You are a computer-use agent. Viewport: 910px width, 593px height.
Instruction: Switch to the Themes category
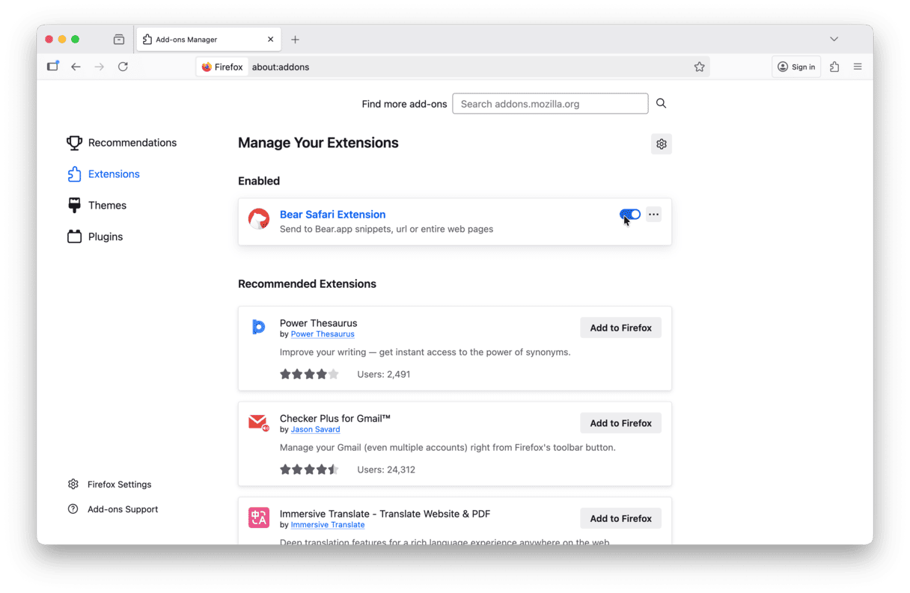tap(107, 205)
